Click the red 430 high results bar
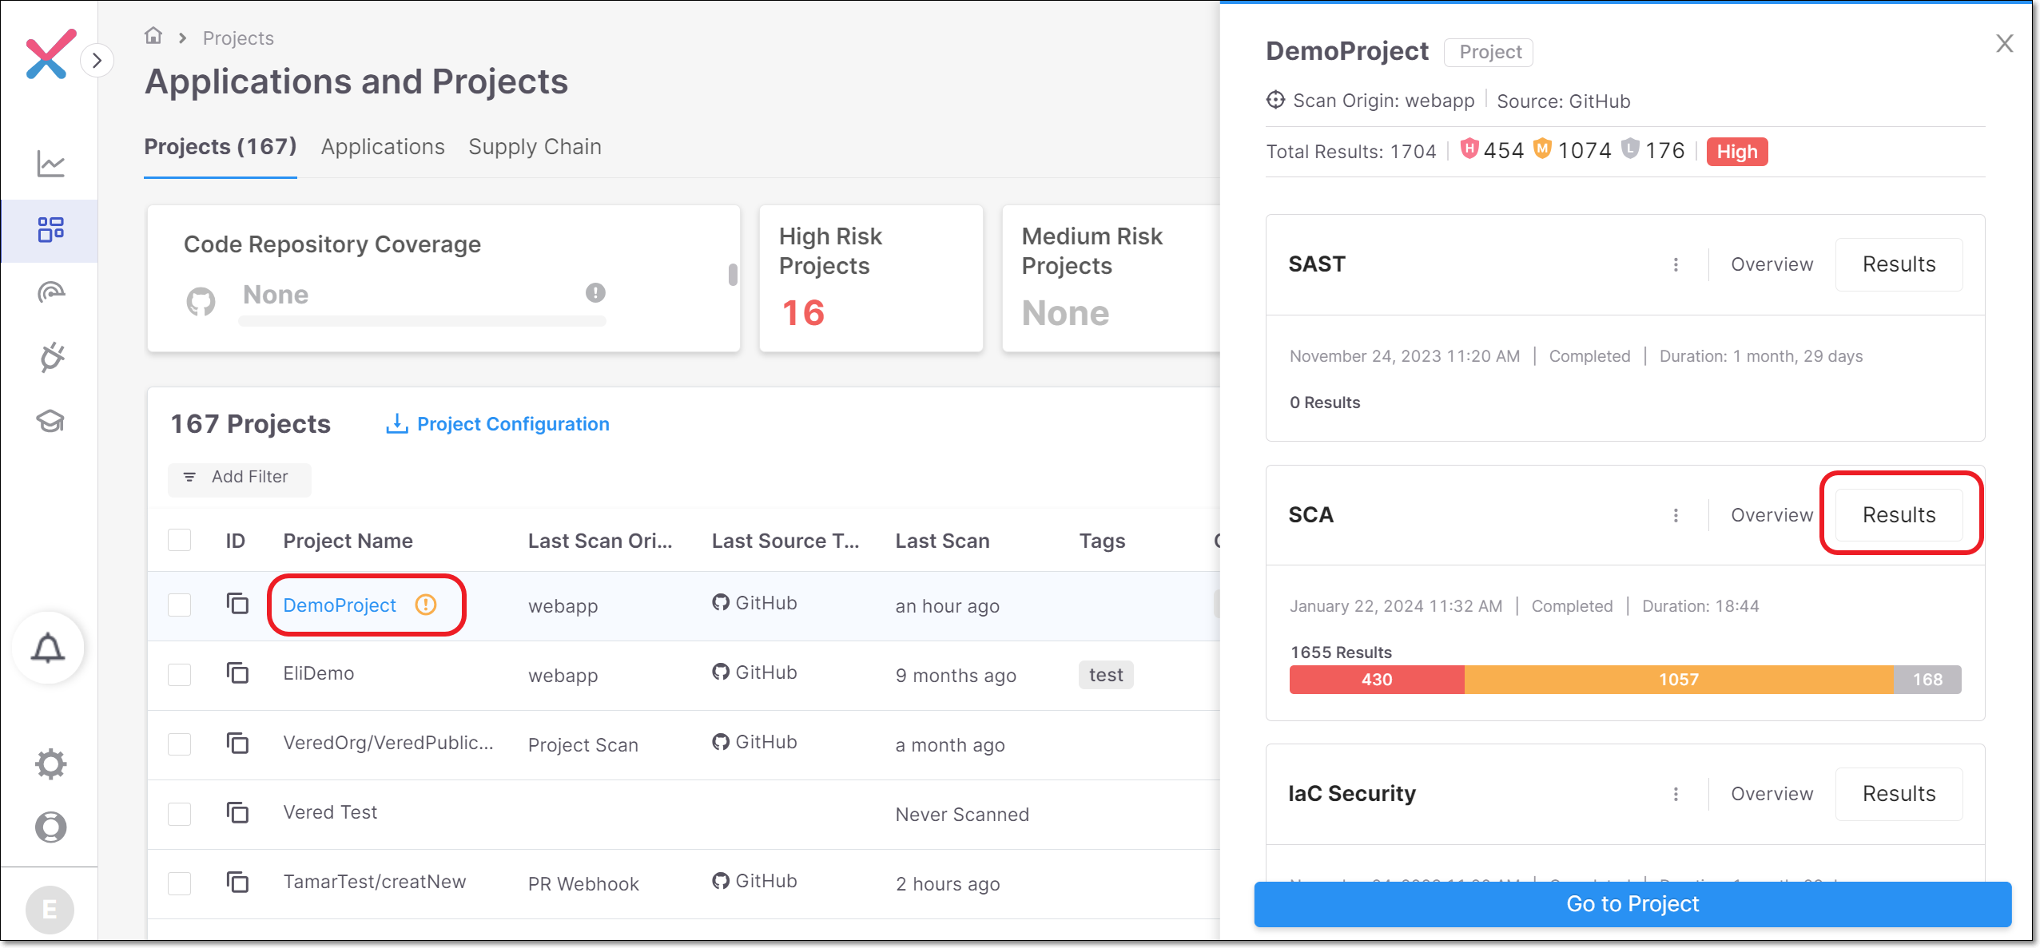This screenshot has width=2040, height=948. (1377, 680)
